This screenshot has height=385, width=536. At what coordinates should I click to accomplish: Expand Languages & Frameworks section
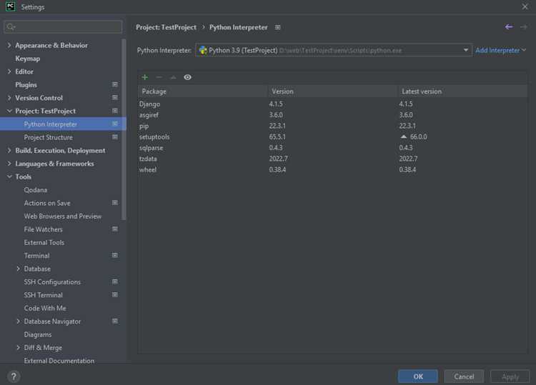[9, 164]
